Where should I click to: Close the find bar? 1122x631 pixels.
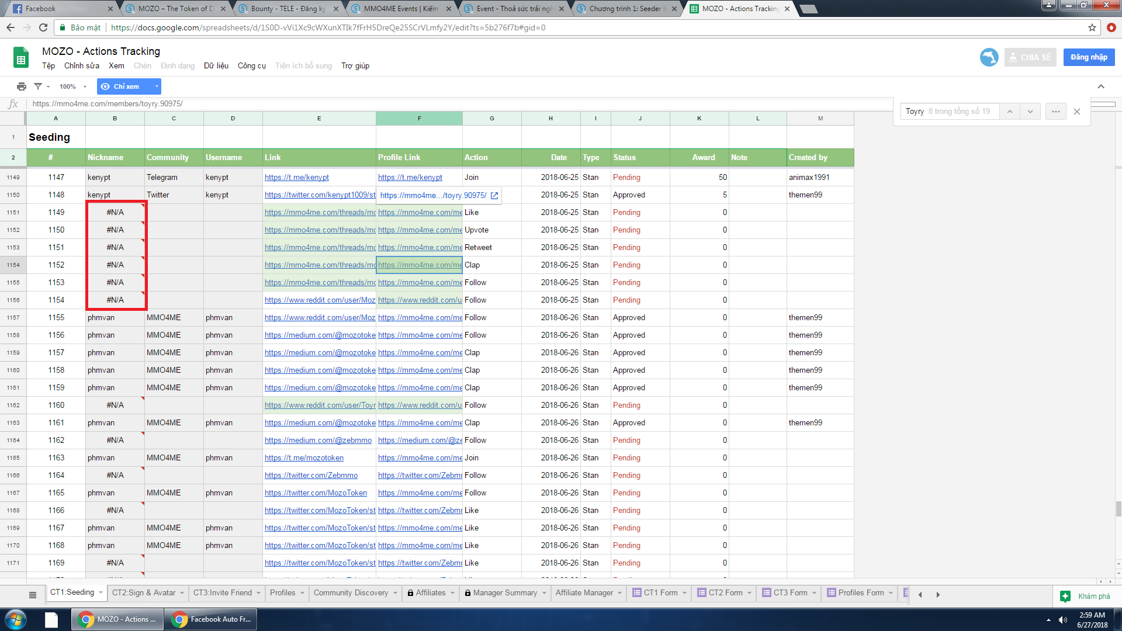[x=1077, y=112]
